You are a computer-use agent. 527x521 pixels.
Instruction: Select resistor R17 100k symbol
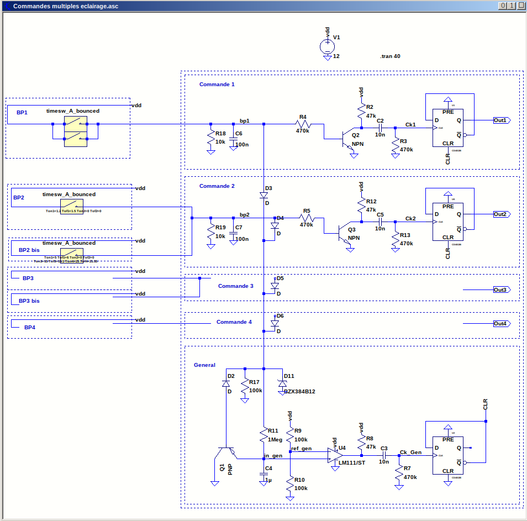click(245, 387)
